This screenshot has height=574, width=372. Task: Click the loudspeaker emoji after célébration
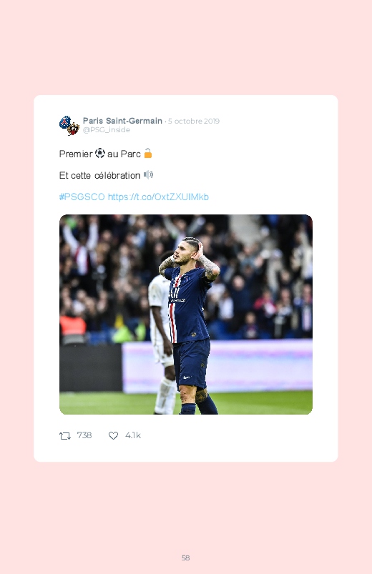pyautogui.click(x=148, y=174)
